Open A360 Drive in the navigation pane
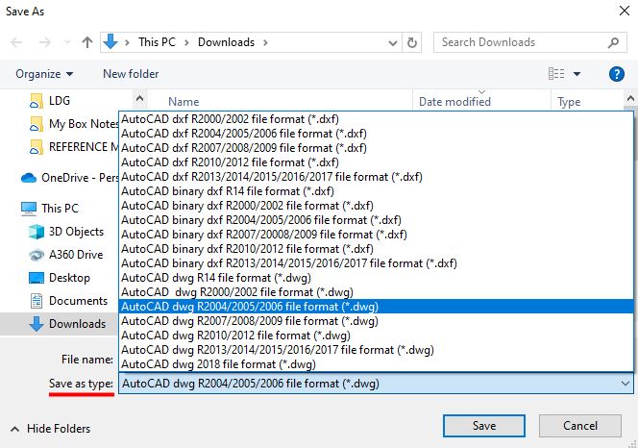Screen dimensions: 638x448 coord(66,255)
